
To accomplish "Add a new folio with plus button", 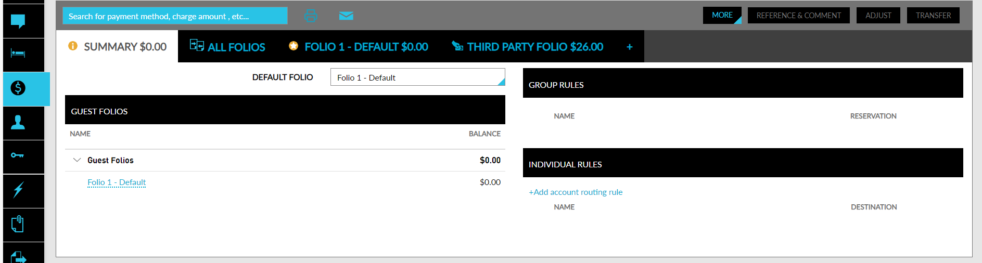I will coord(630,47).
